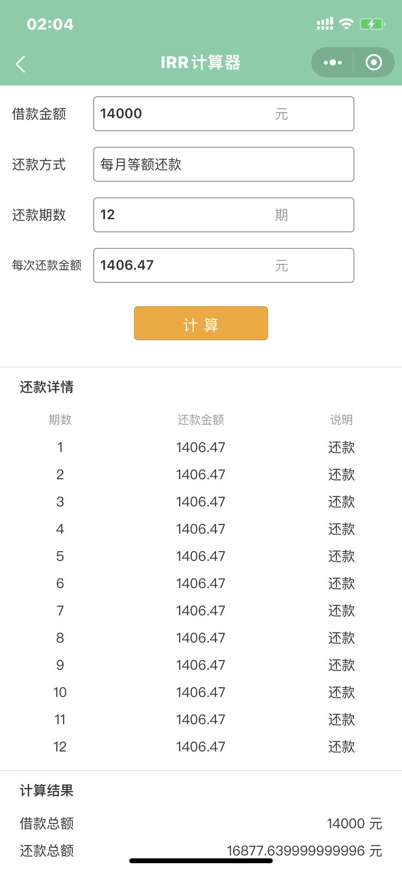Tap the 还款总额 result value
Screen dimensions: 402x871
(x=304, y=851)
